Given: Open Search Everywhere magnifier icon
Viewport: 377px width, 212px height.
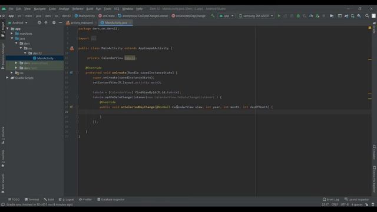Looking at the screenshot, I should coord(367,16).
